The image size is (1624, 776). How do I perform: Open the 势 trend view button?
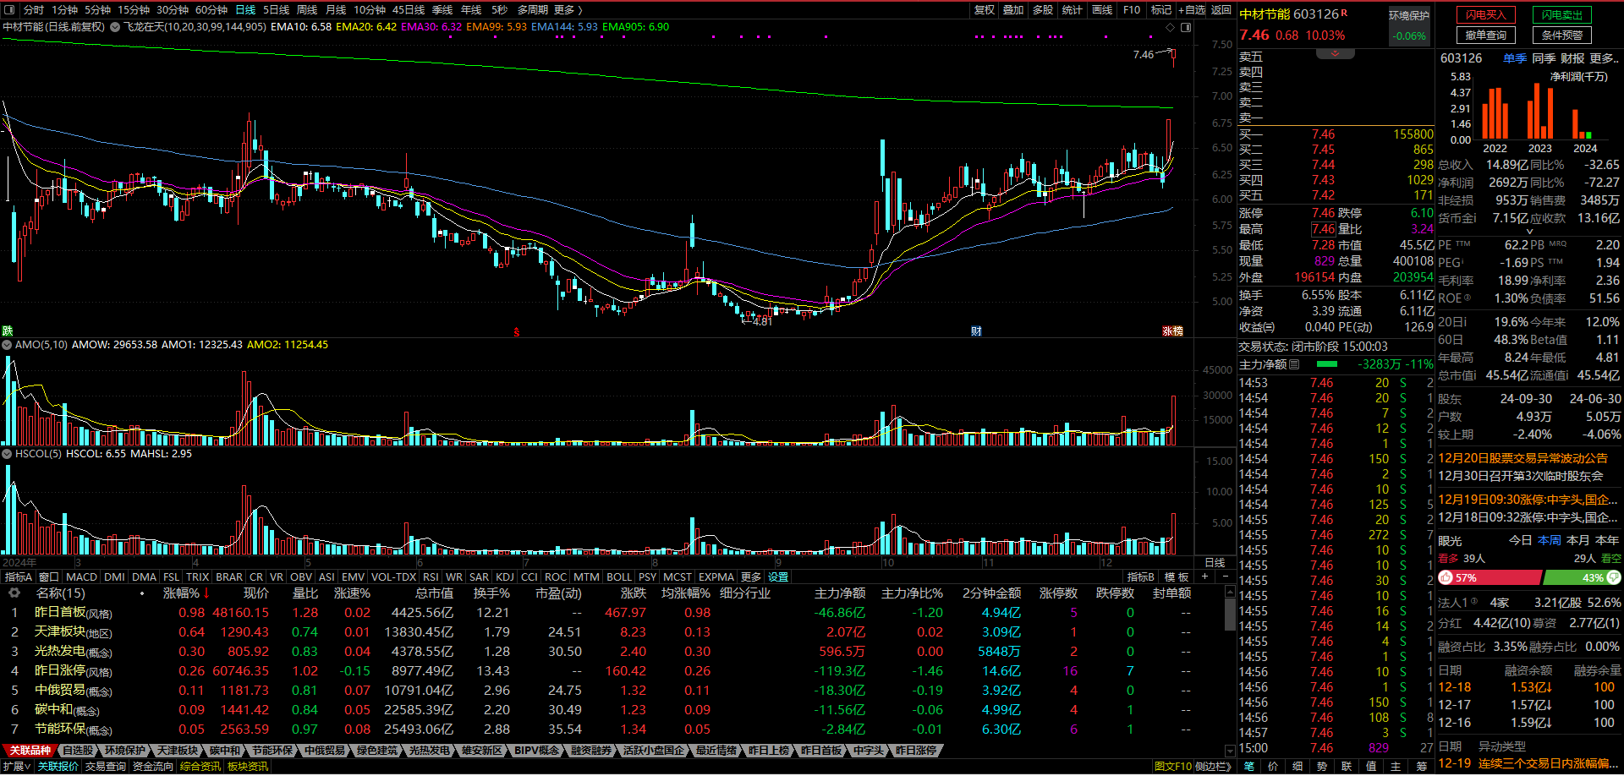(1322, 767)
